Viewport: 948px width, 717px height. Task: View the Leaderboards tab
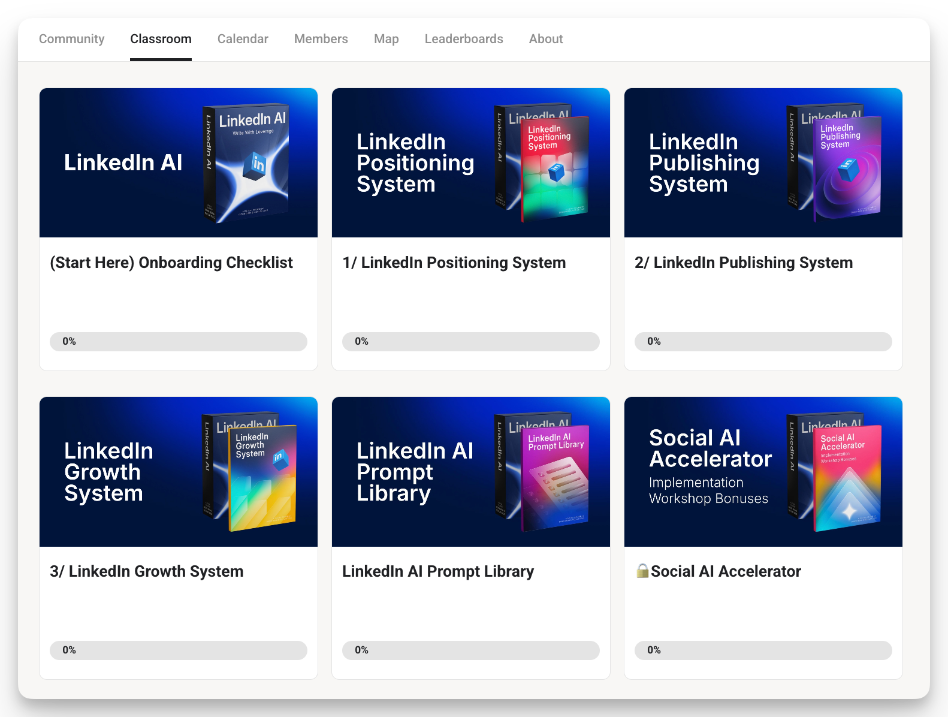464,39
